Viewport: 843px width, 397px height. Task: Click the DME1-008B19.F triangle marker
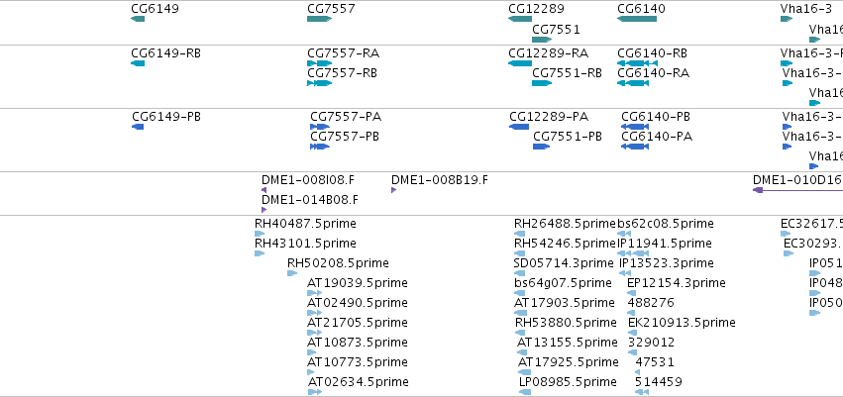point(393,190)
